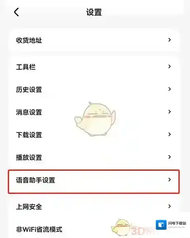Open 消息设置 message settings
The height and width of the screenshot is (238, 190).
pyautogui.click(x=94, y=112)
